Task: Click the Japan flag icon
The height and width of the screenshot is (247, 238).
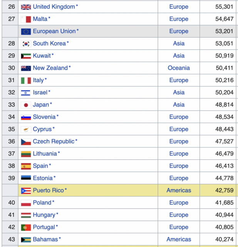Action: tap(26, 105)
